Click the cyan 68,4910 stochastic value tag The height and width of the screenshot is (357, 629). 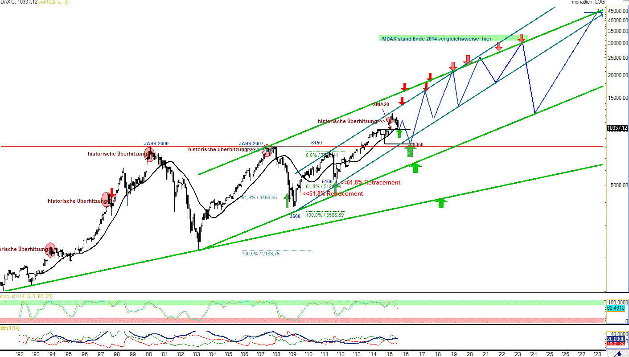pyautogui.click(x=616, y=308)
